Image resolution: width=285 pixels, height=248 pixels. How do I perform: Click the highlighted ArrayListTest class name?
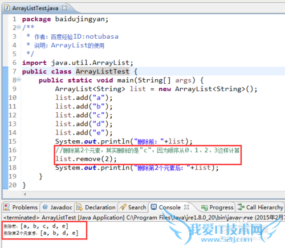[x=103, y=71]
